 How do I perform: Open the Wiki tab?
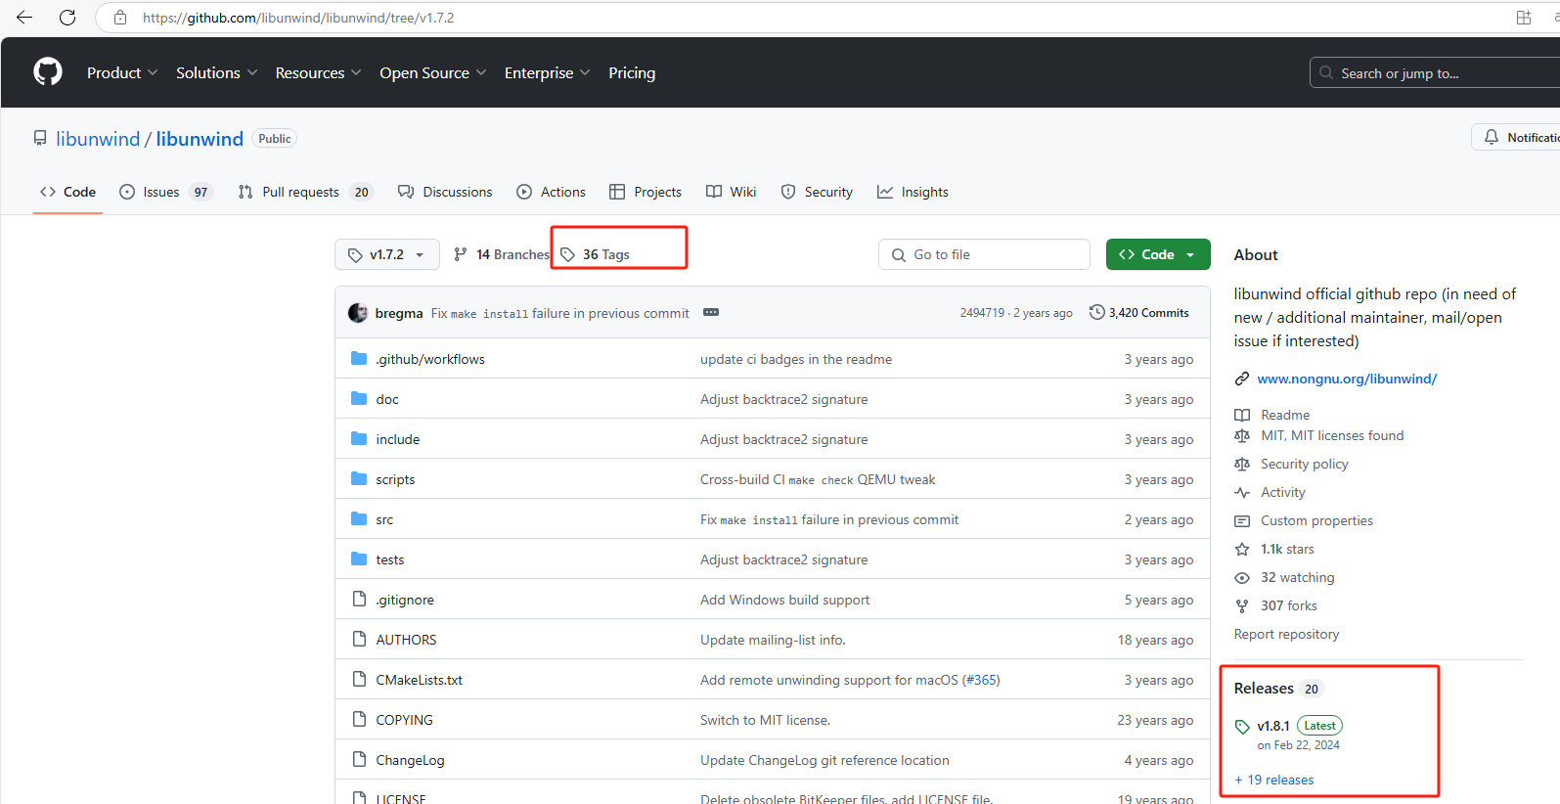click(x=731, y=192)
